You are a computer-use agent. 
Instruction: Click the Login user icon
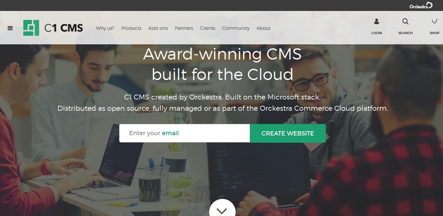tap(377, 22)
